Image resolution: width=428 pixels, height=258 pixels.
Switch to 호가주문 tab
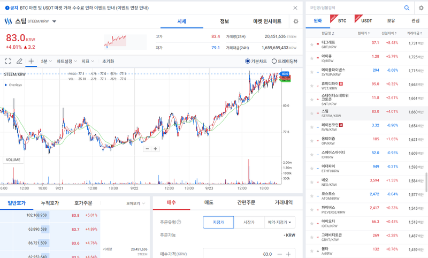click(x=83, y=203)
